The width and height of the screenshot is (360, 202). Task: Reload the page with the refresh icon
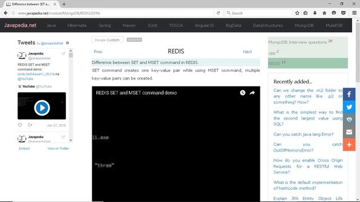[218, 13]
